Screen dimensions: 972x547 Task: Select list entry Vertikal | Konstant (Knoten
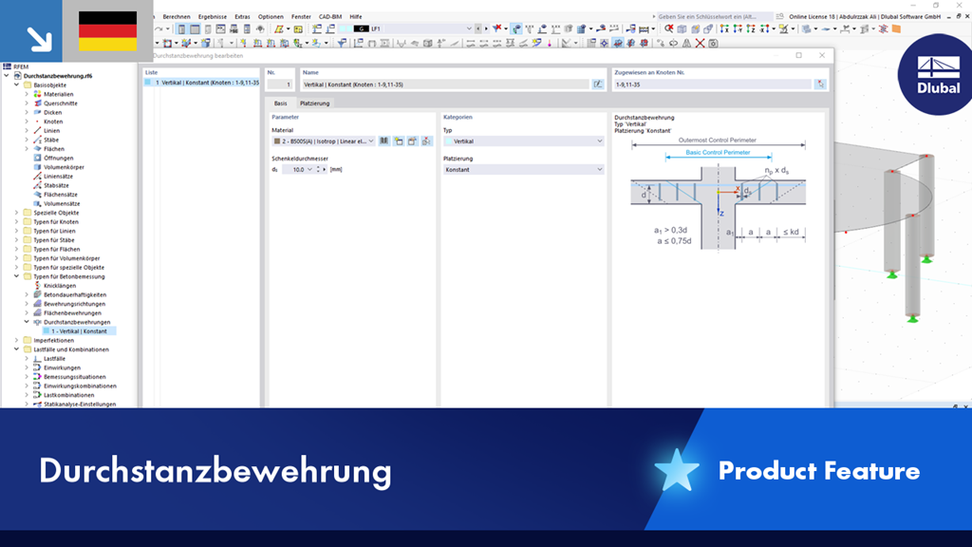coord(202,83)
